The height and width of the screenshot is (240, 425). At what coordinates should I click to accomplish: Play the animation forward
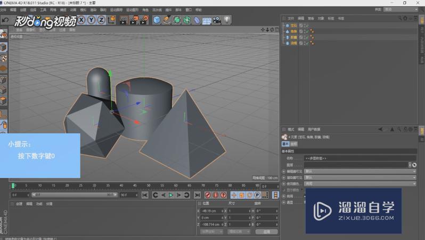click(171, 195)
